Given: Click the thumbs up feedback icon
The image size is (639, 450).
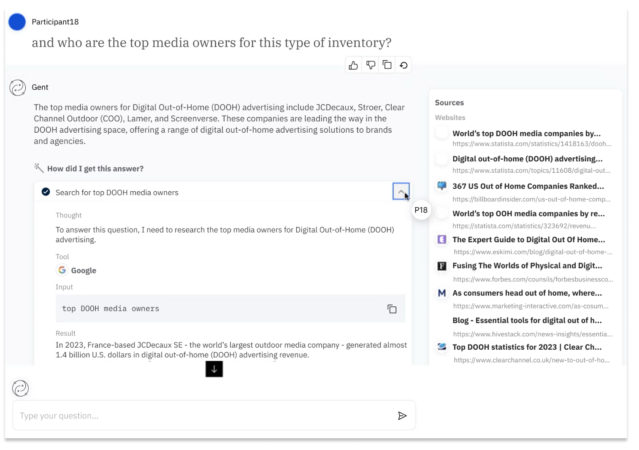Looking at the screenshot, I should tap(354, 65).
